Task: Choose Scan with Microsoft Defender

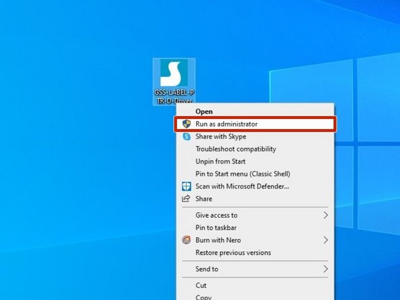Action: pyautogui.click(x=255, y=186)
